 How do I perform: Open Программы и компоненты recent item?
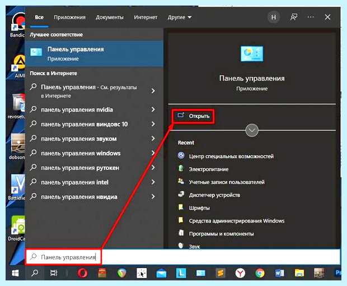coord(216,234)
